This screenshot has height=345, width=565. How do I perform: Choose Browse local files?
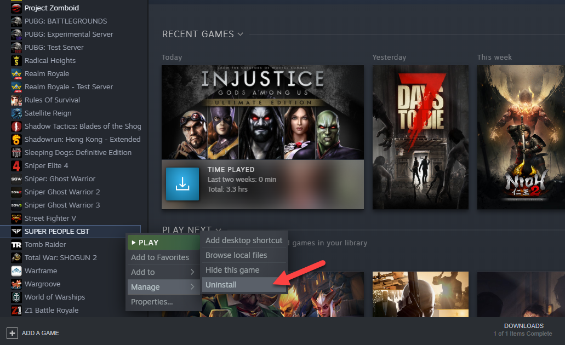click(244, 255)
